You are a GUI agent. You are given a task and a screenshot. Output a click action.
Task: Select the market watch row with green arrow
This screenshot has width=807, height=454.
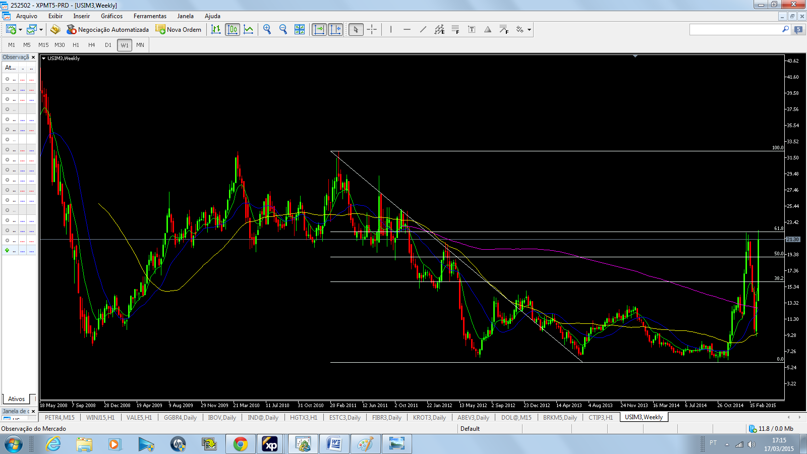click(x=19, y=250)
